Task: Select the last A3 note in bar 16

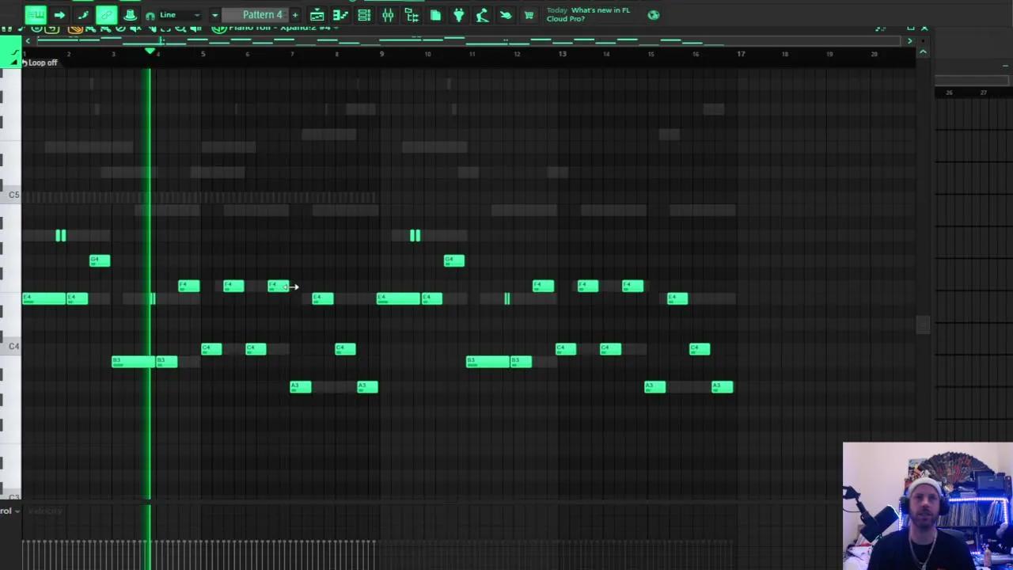Action: [722, 387]
